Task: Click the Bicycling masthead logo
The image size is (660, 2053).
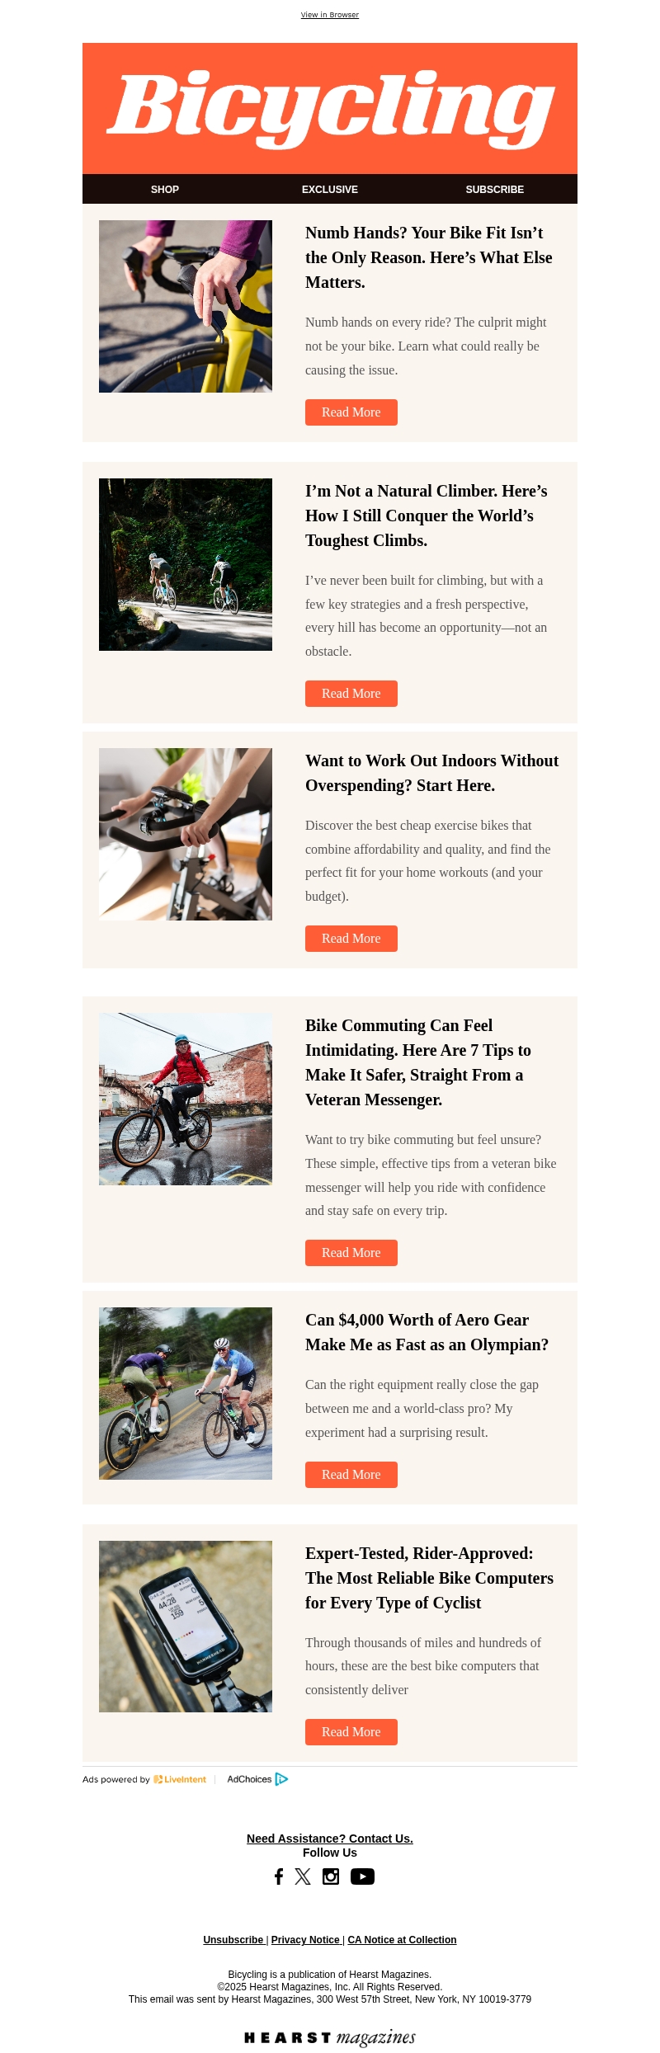Action: tap(330, 108)
